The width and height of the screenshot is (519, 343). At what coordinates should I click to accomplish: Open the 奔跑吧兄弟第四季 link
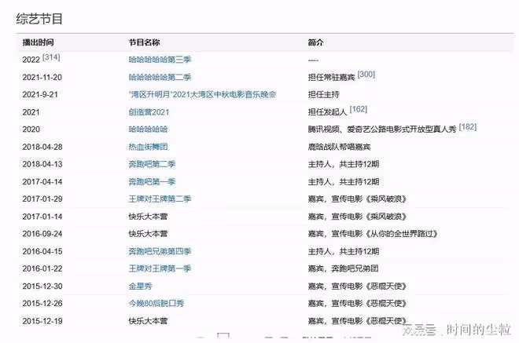pyautogui.click(x=160, y=251)
